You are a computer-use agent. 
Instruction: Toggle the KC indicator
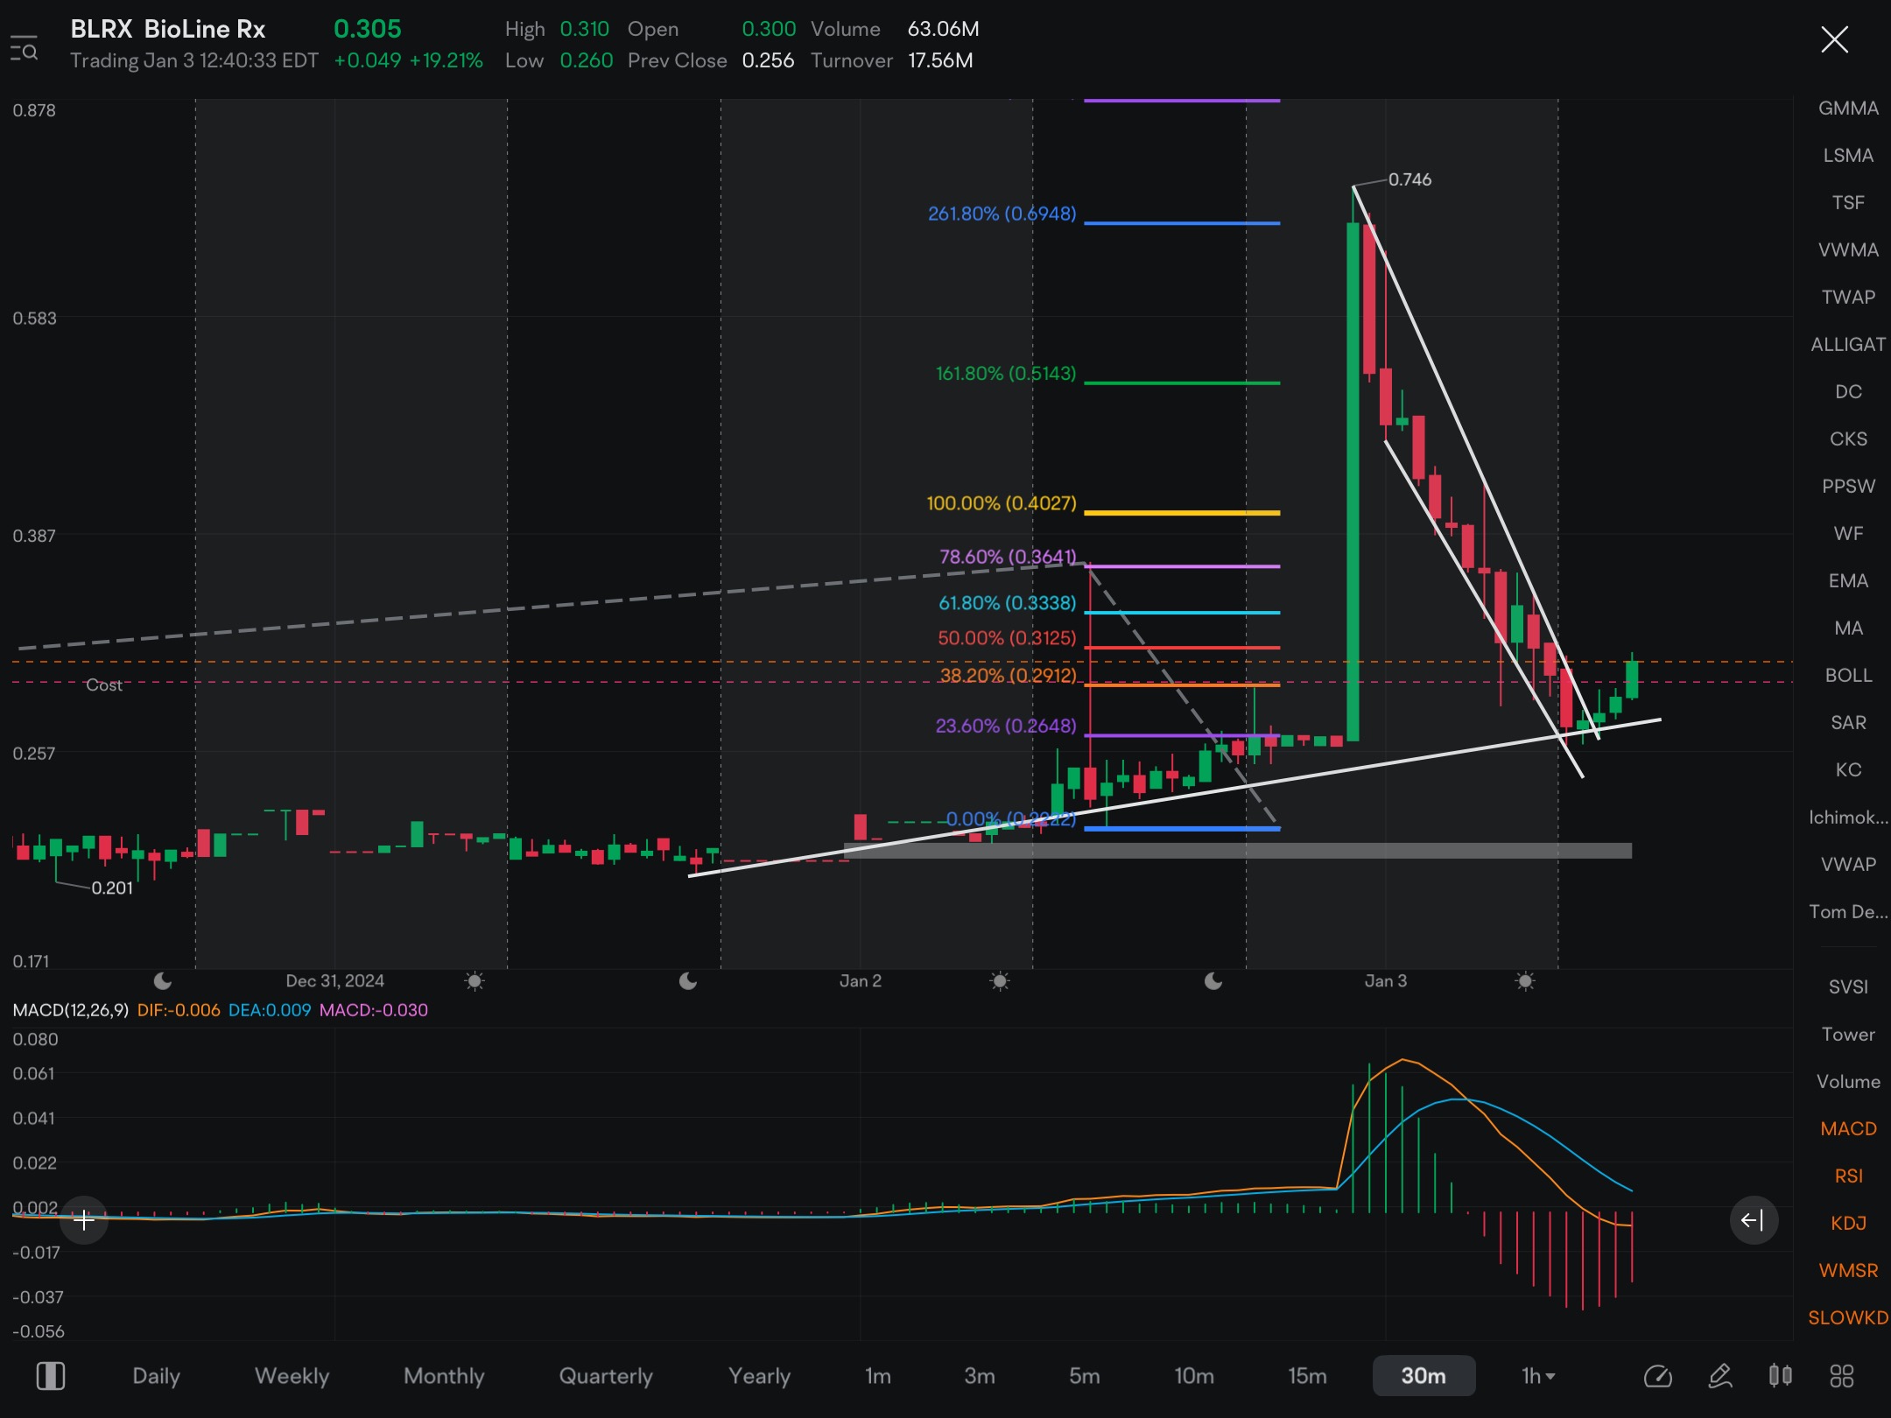coord(1848,769)
